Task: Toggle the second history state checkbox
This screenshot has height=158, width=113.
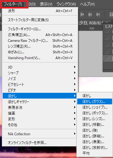Action: pos(107,38)
